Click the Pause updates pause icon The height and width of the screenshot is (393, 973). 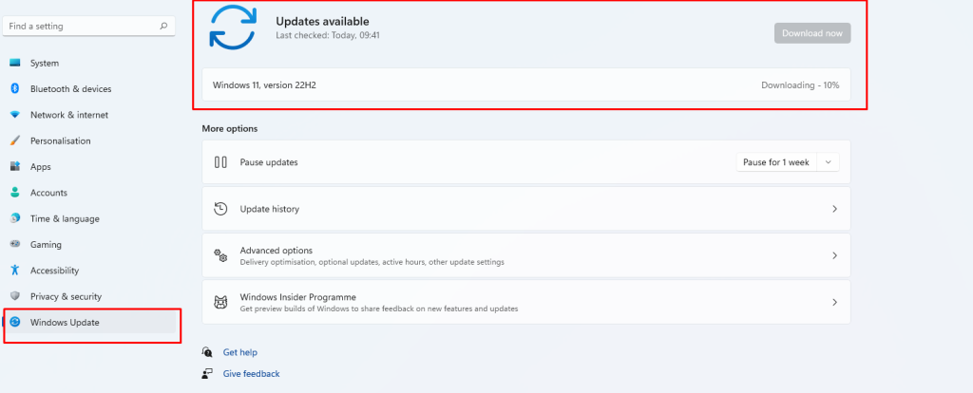[x=220, y=162]
